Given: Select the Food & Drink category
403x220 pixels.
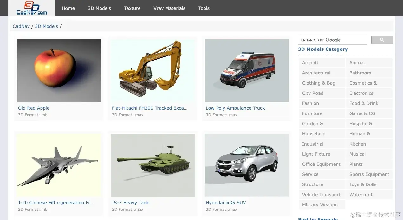Looking at the screenshot, I should [x=369, y=103].
